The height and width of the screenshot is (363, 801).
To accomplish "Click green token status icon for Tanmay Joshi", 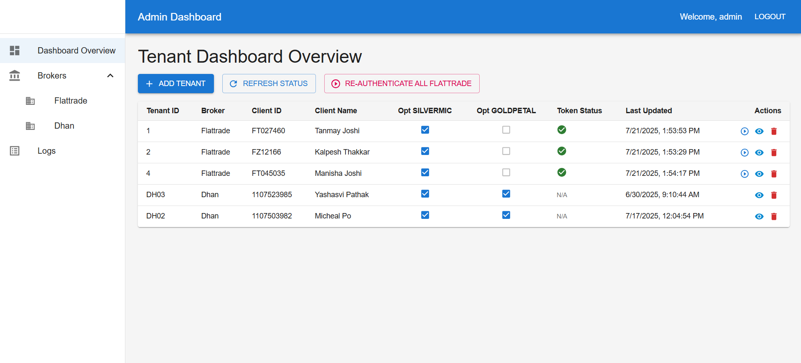I will tap(562, 130).
